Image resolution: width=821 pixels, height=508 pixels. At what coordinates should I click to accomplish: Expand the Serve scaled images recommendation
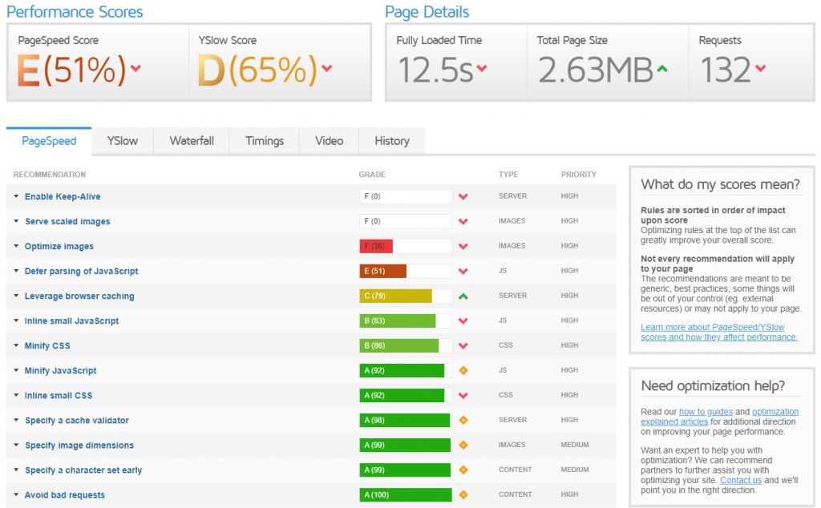(x=67, y=221)
